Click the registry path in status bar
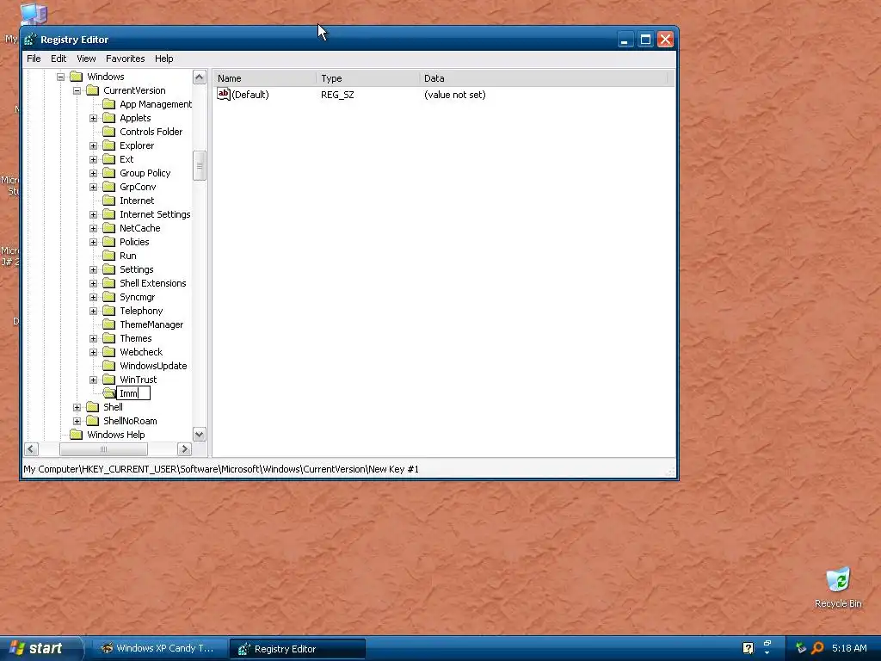The image size is (881, 661). click(x=221, y=469)
